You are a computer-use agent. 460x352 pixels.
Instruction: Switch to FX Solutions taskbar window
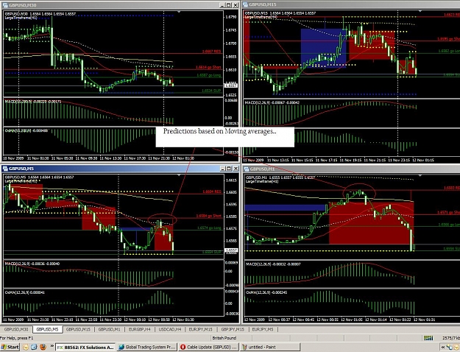(85, 348)
